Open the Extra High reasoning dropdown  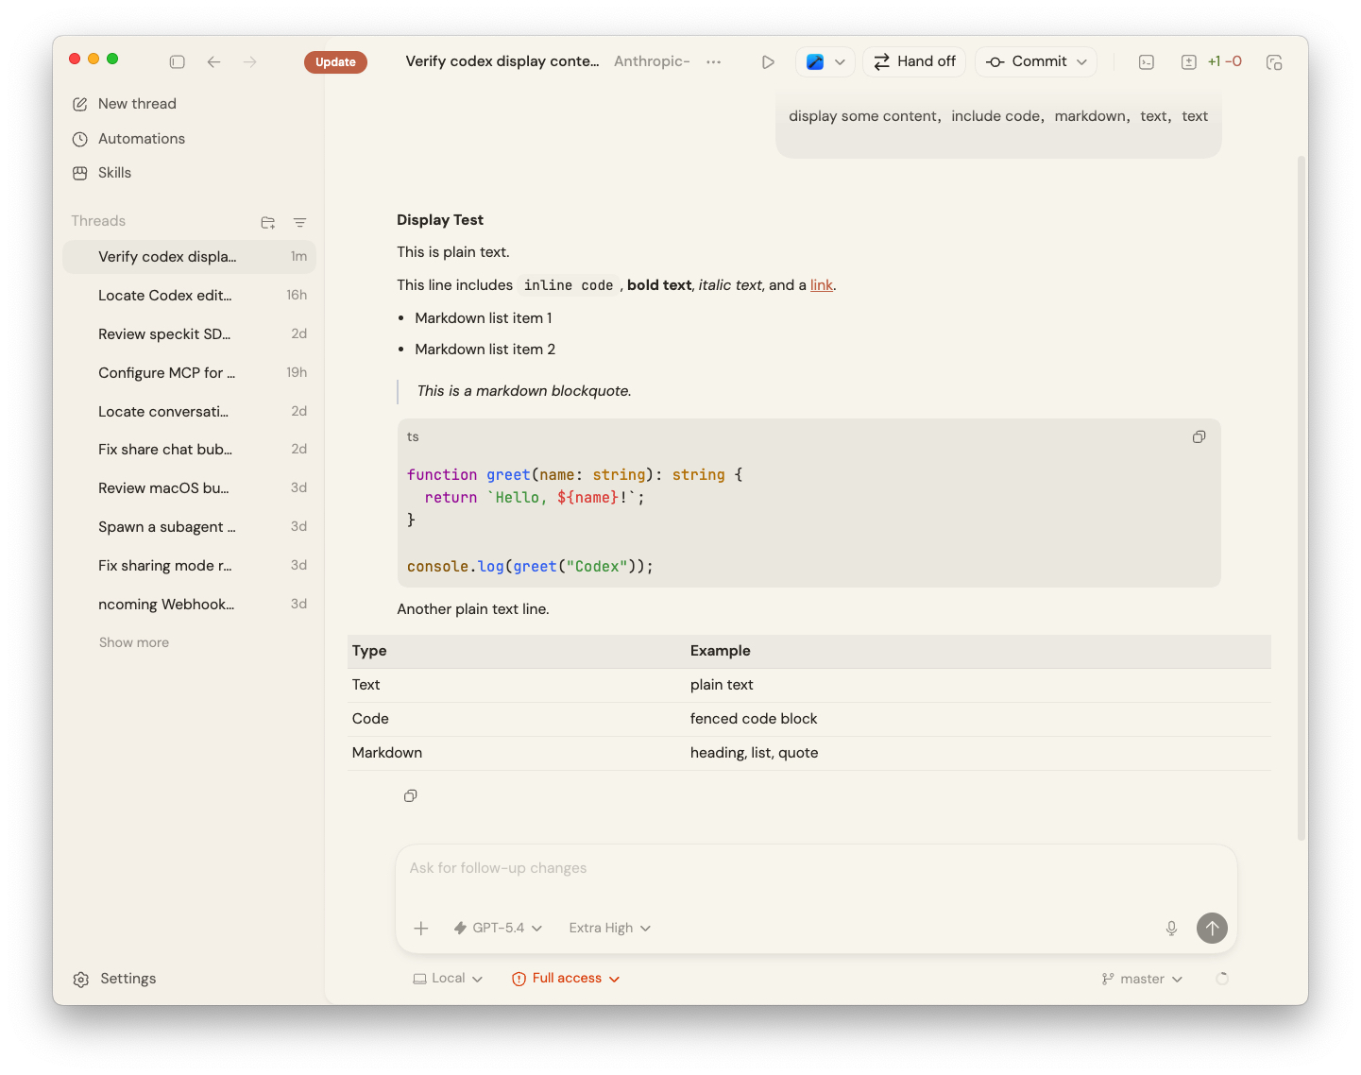click(x=610, y=929)
